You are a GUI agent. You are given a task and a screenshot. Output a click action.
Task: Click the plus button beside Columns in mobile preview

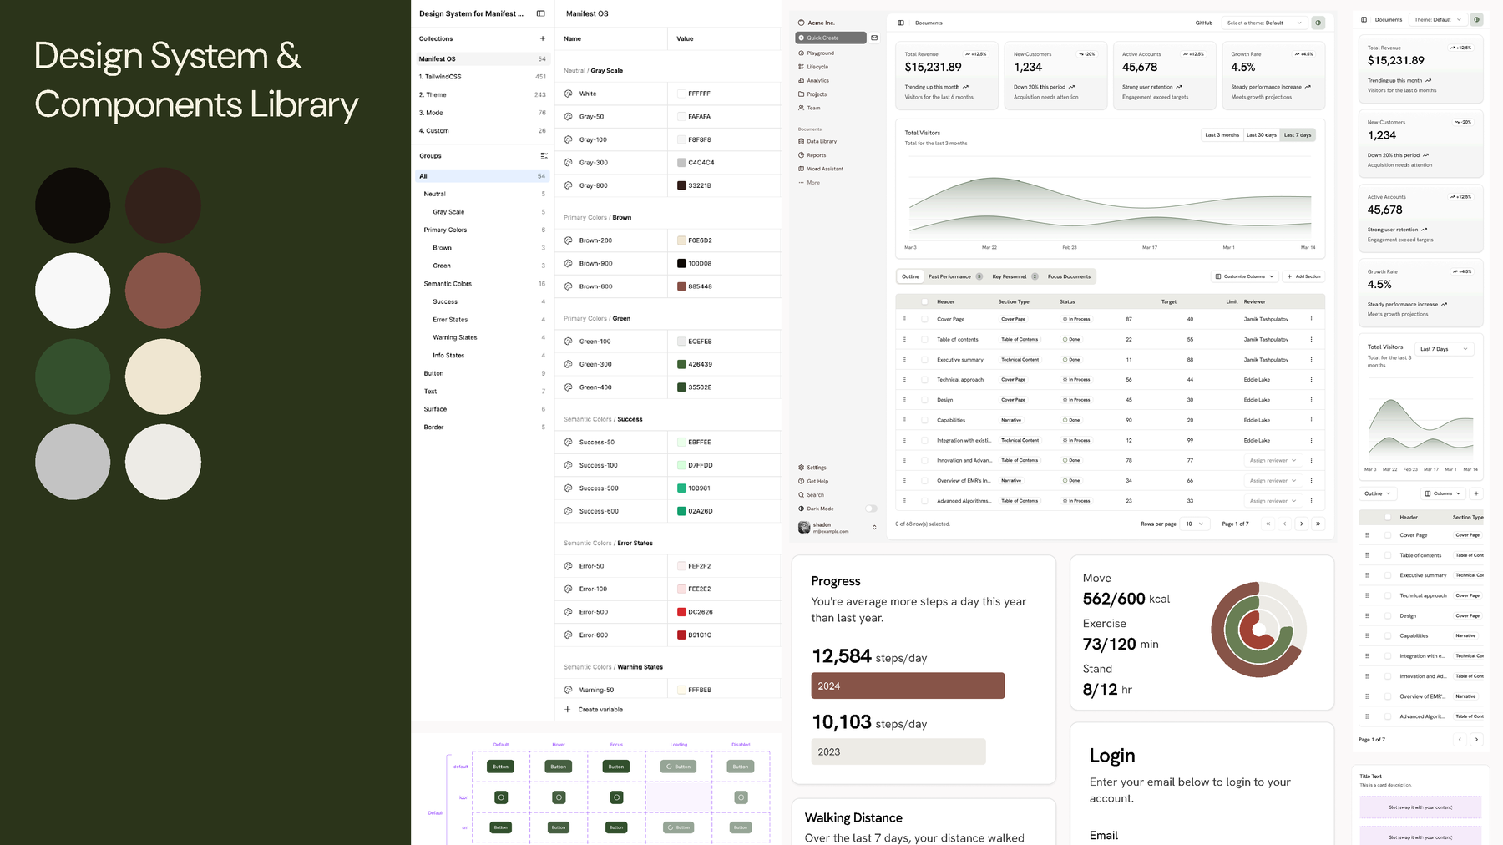click(1476, 493)
